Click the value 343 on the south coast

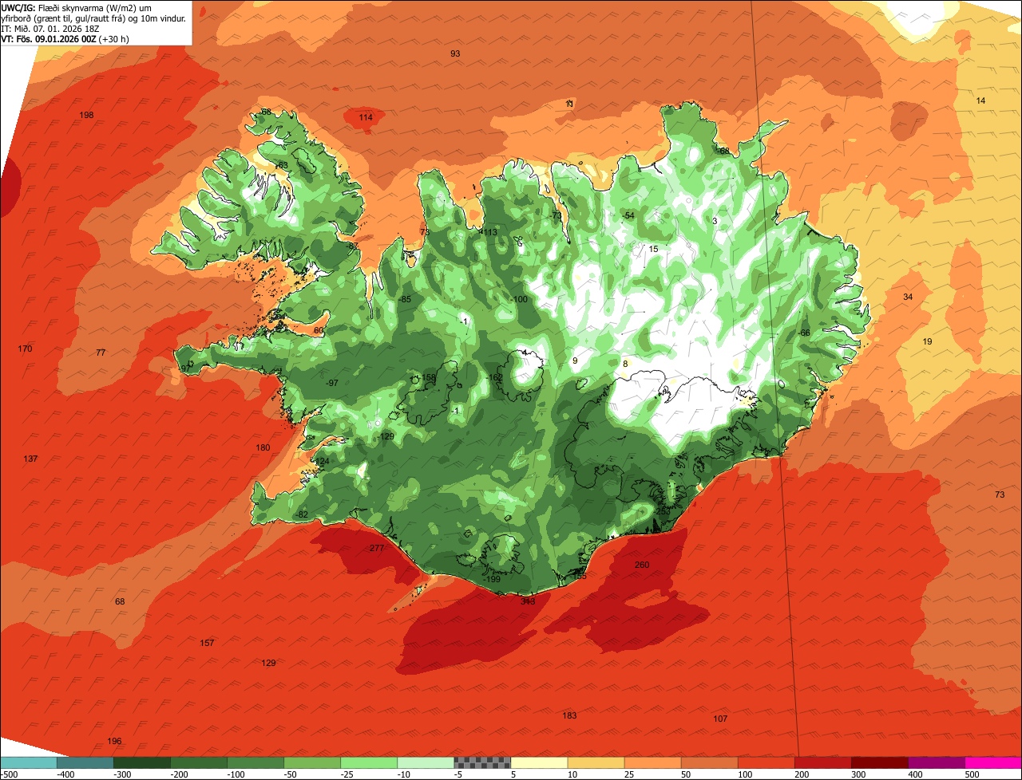tap(528, 601)
